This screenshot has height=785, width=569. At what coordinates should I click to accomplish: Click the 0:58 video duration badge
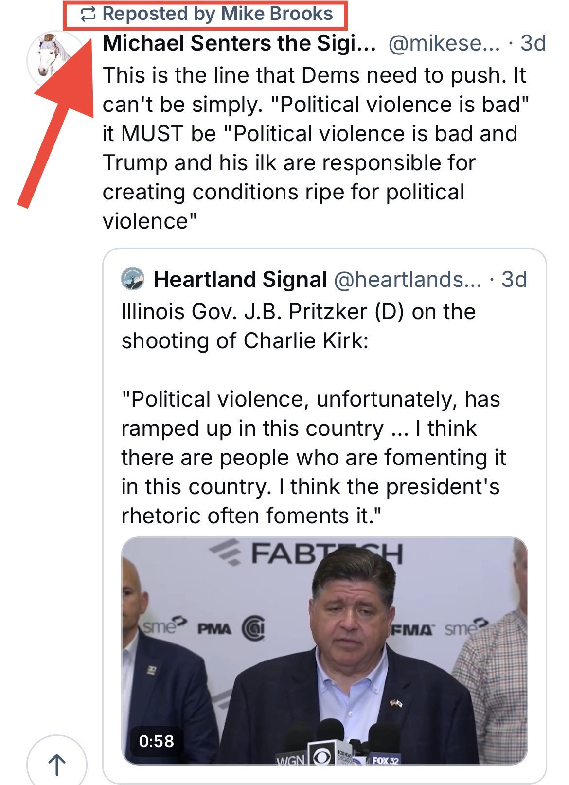pyautogui.click(x=156, y=741)
